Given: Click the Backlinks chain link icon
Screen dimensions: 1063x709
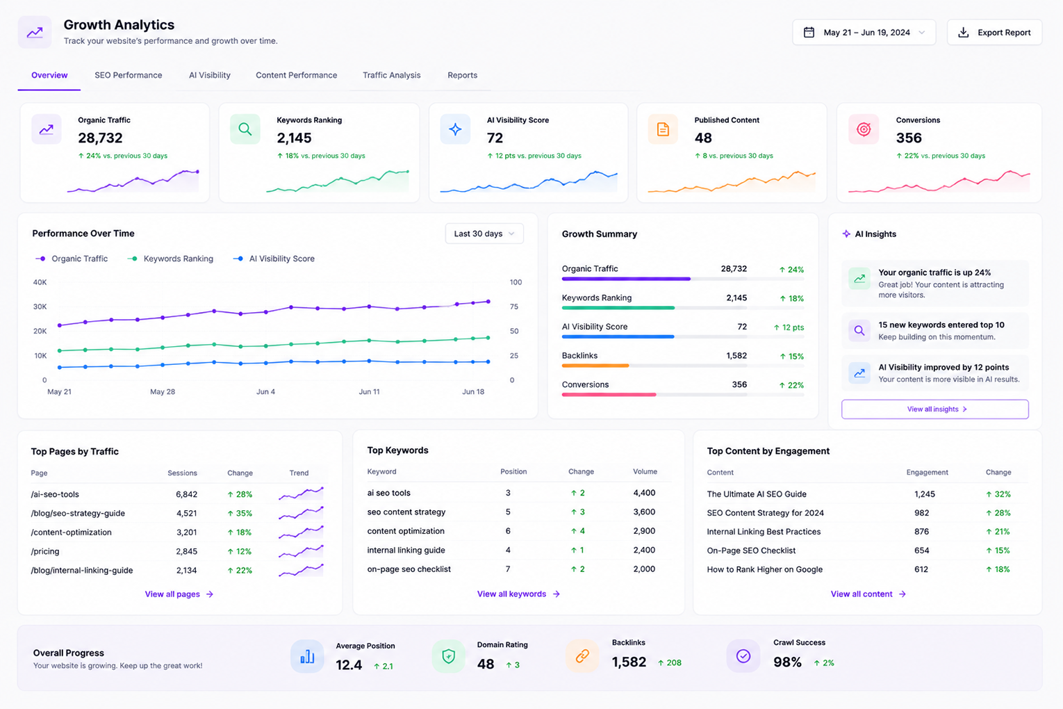Looking at the screenshot, I should pos(582,656).
